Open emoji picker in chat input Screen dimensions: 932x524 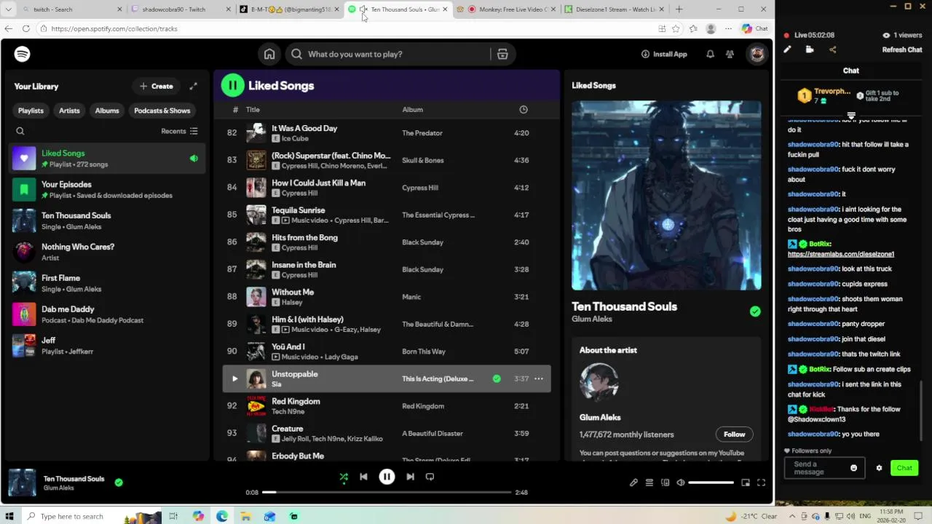854,468
